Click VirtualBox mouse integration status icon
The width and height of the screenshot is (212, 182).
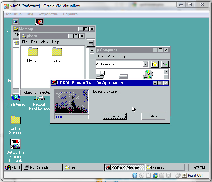[178, 175]
